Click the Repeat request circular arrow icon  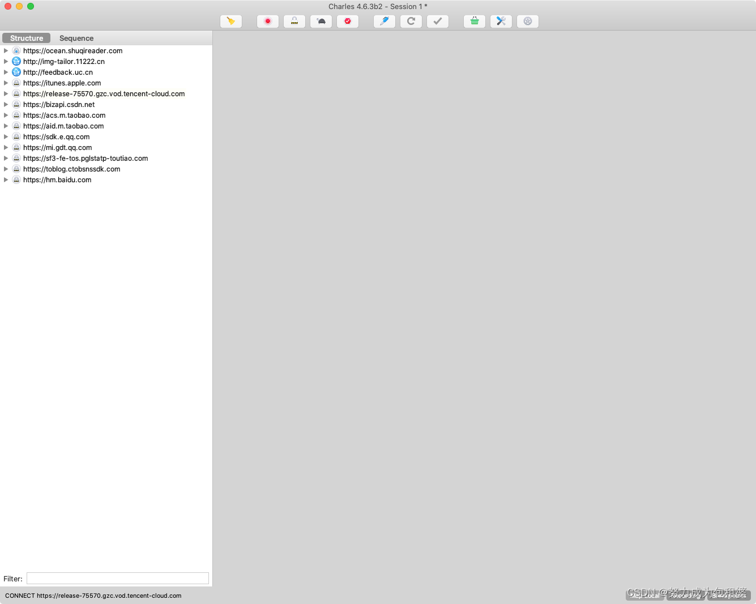411,22
